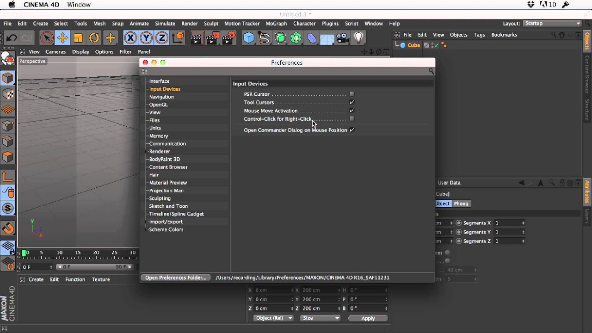592x333 pixels.
Task: Click frame 15 on the timeline ruler
Action: [78, 253]
